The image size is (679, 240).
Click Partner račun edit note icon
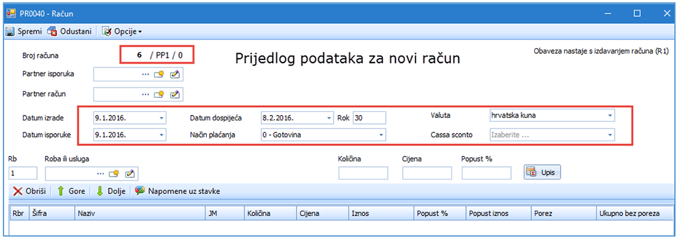174,94
